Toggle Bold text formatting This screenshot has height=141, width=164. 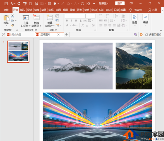67,21
